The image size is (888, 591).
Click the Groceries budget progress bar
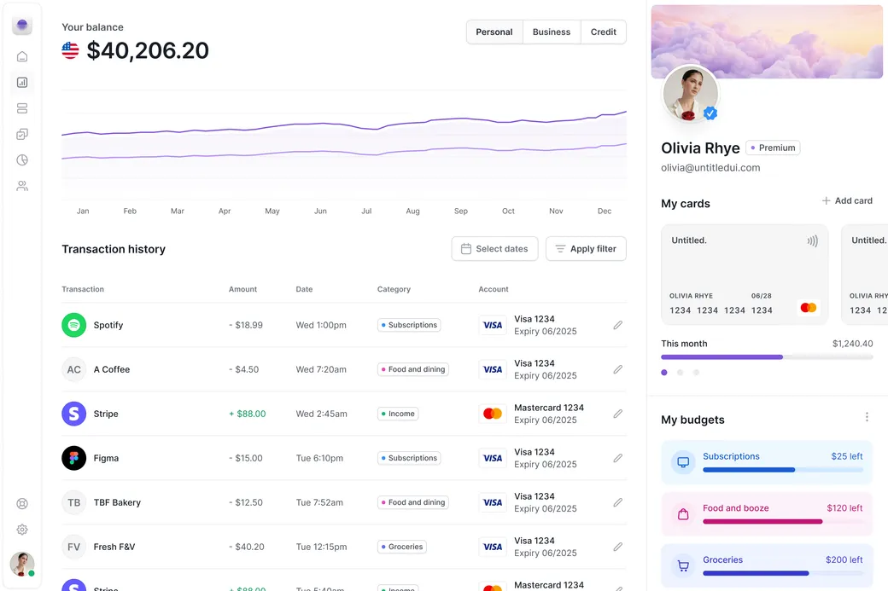[x=783, y=573]
